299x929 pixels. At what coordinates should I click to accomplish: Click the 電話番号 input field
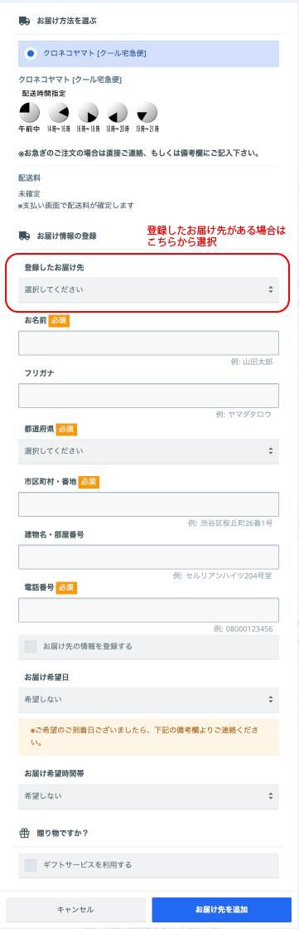coord(148,610)
